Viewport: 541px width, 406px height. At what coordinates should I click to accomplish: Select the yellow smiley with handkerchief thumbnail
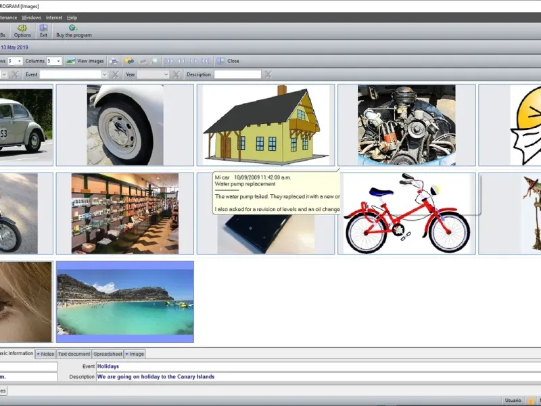[510, 125]
